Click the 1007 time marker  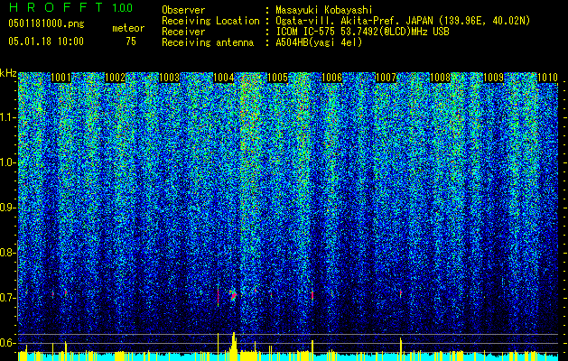pos(386,78)
